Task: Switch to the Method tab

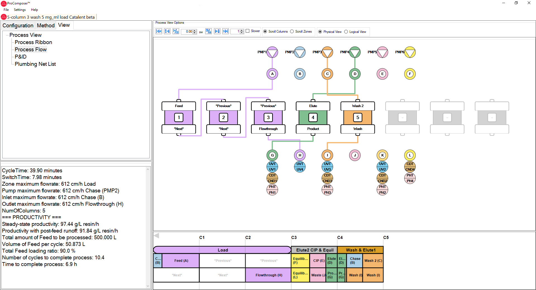Action: coord(46,25)
